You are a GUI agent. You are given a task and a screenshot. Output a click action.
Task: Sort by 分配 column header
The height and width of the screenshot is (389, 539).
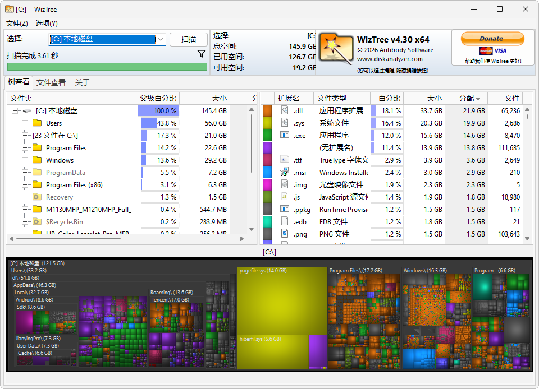(x=467, y=99)
